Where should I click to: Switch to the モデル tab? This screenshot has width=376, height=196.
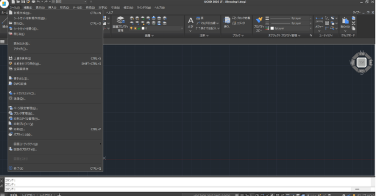point(13,194)
